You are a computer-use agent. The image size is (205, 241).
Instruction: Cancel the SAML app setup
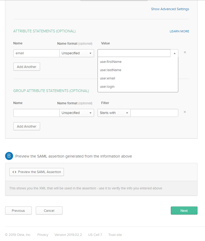49,211
